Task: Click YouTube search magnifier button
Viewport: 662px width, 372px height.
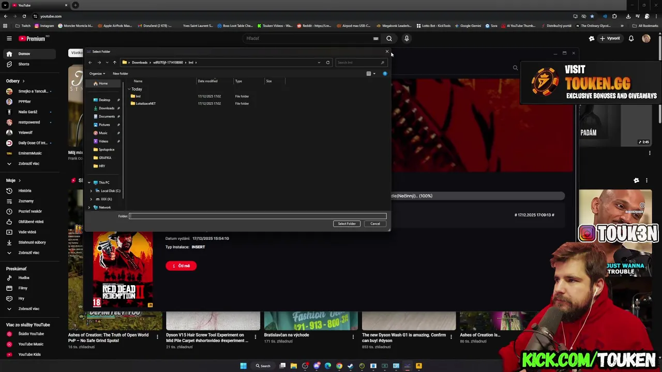Action: point(389,38)
